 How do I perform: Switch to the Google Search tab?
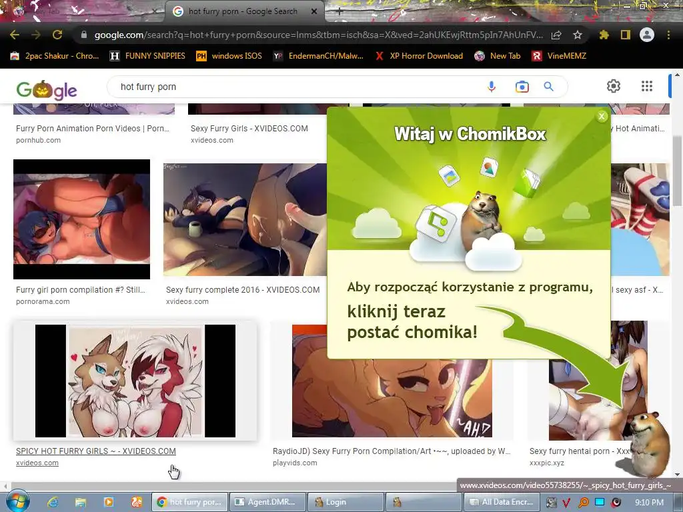tap(243, 11)
